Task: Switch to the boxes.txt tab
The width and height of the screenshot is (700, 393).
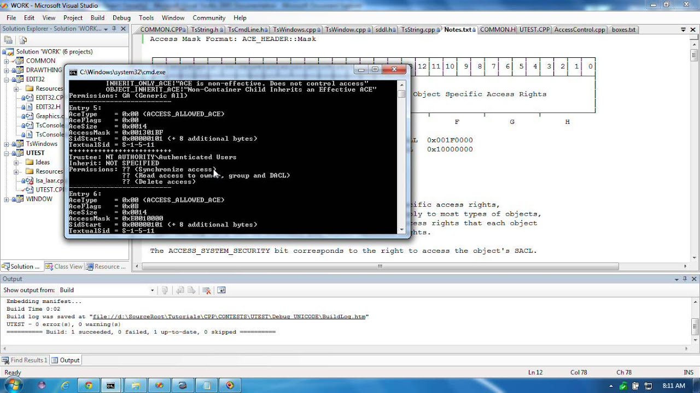Action: (623, 29)
